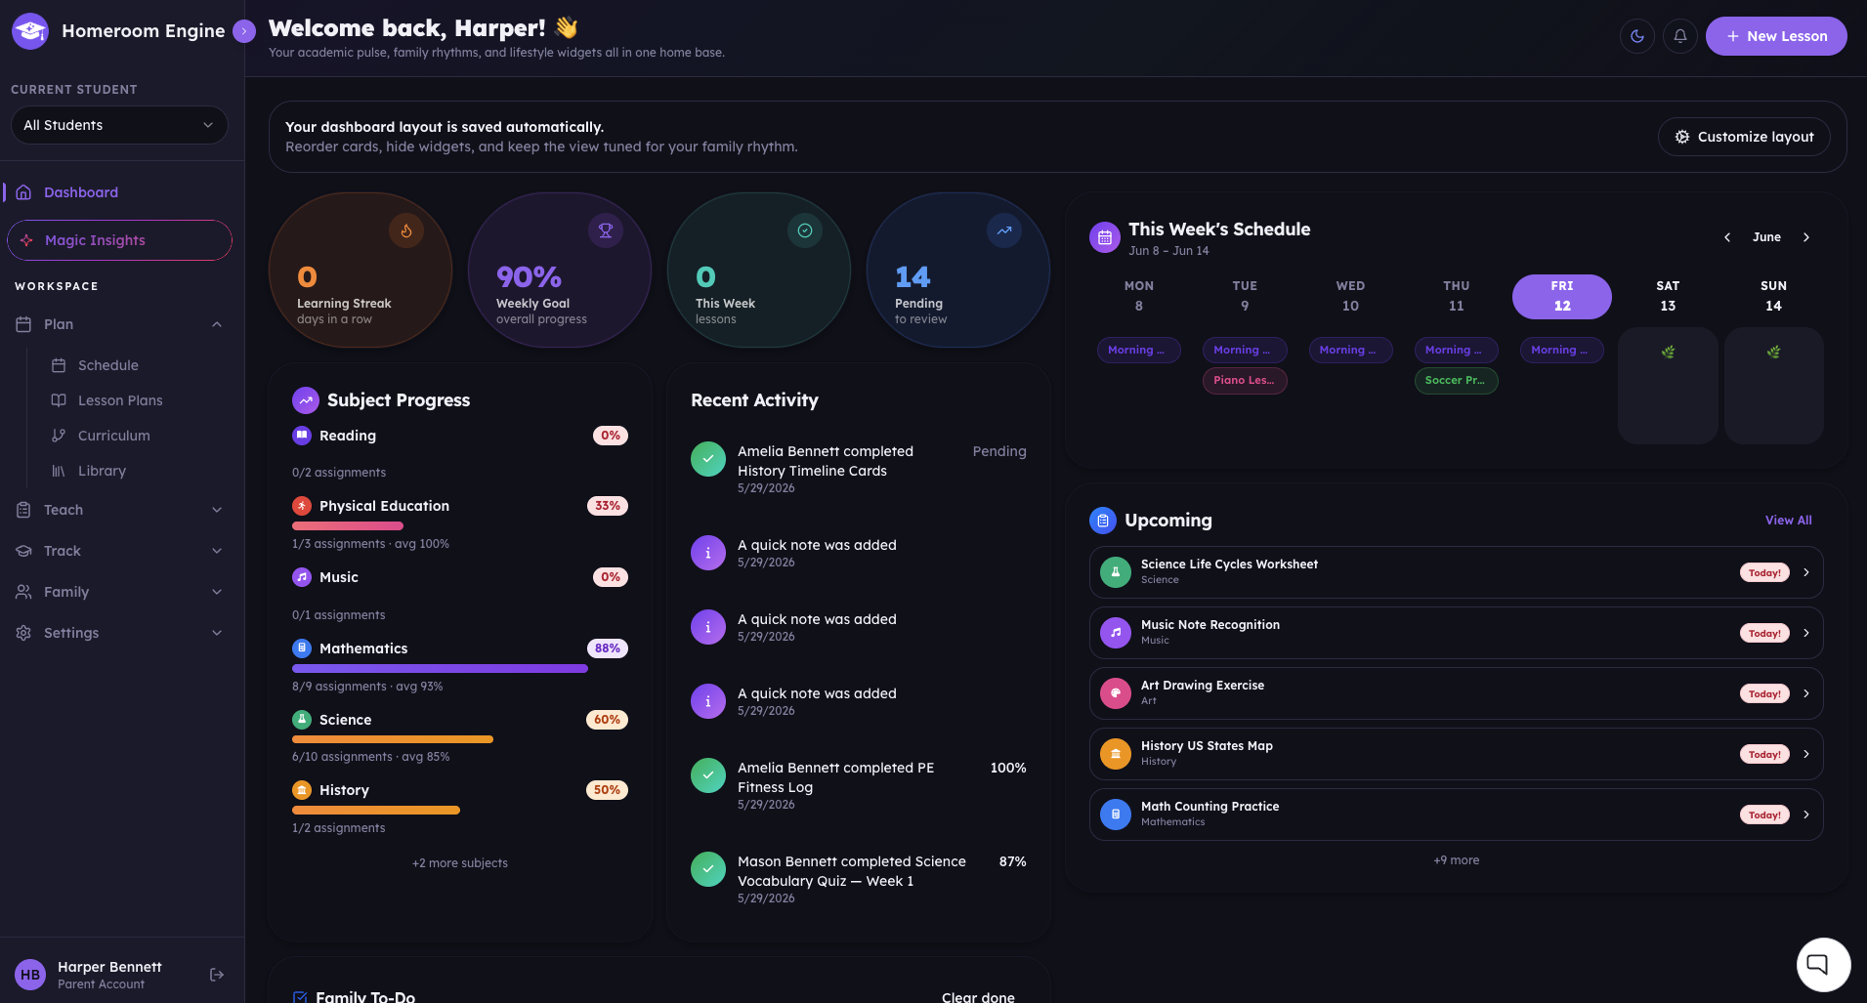
Task: Select FRI 12 in the week schedule
Action: click(x=1562, y=296)
